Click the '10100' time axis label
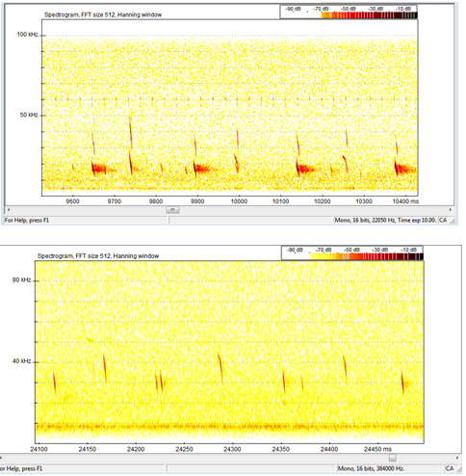 pyautogui.click(x=281, y=201)
